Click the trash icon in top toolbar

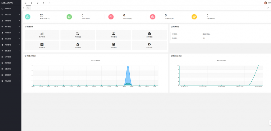(44, 3)
